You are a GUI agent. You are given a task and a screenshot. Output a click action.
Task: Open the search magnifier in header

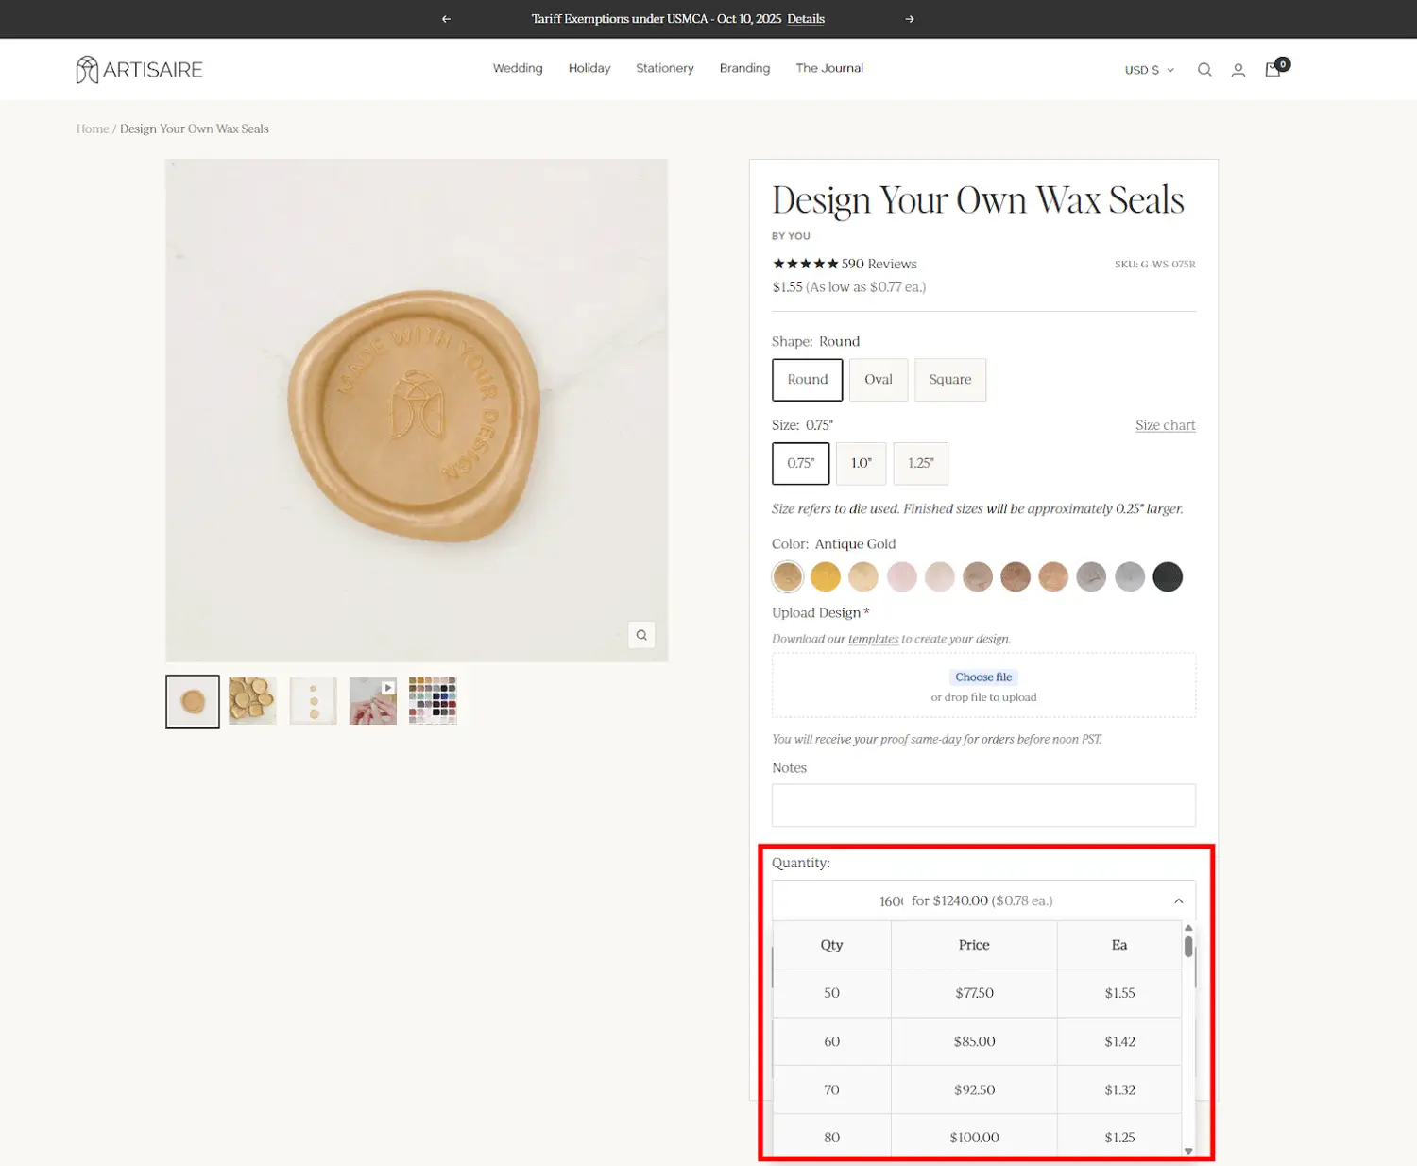click(x=1204, y=70)
